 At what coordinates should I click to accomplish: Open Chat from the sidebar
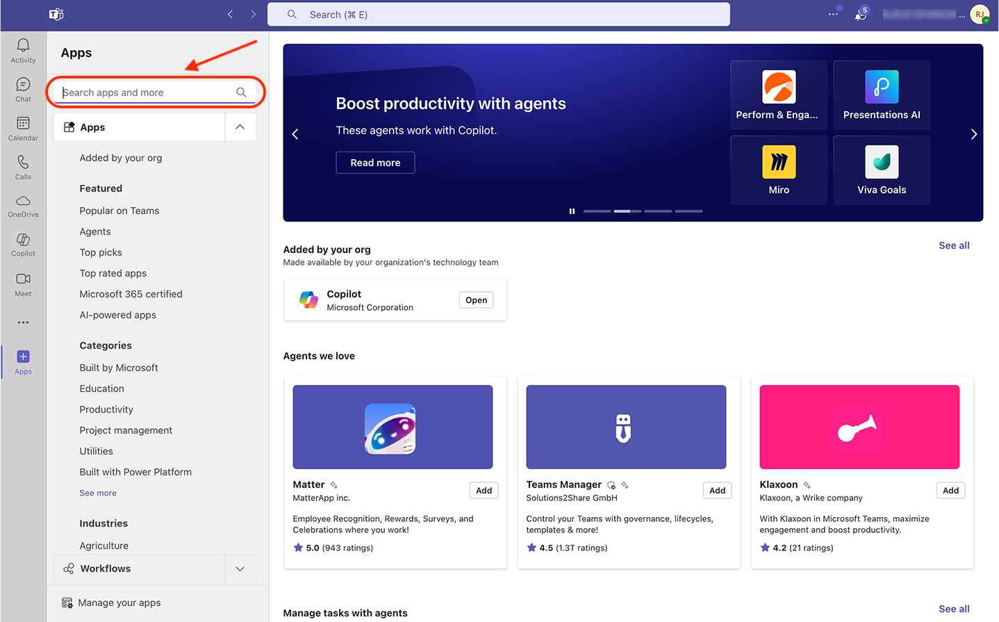coord(23,89)
